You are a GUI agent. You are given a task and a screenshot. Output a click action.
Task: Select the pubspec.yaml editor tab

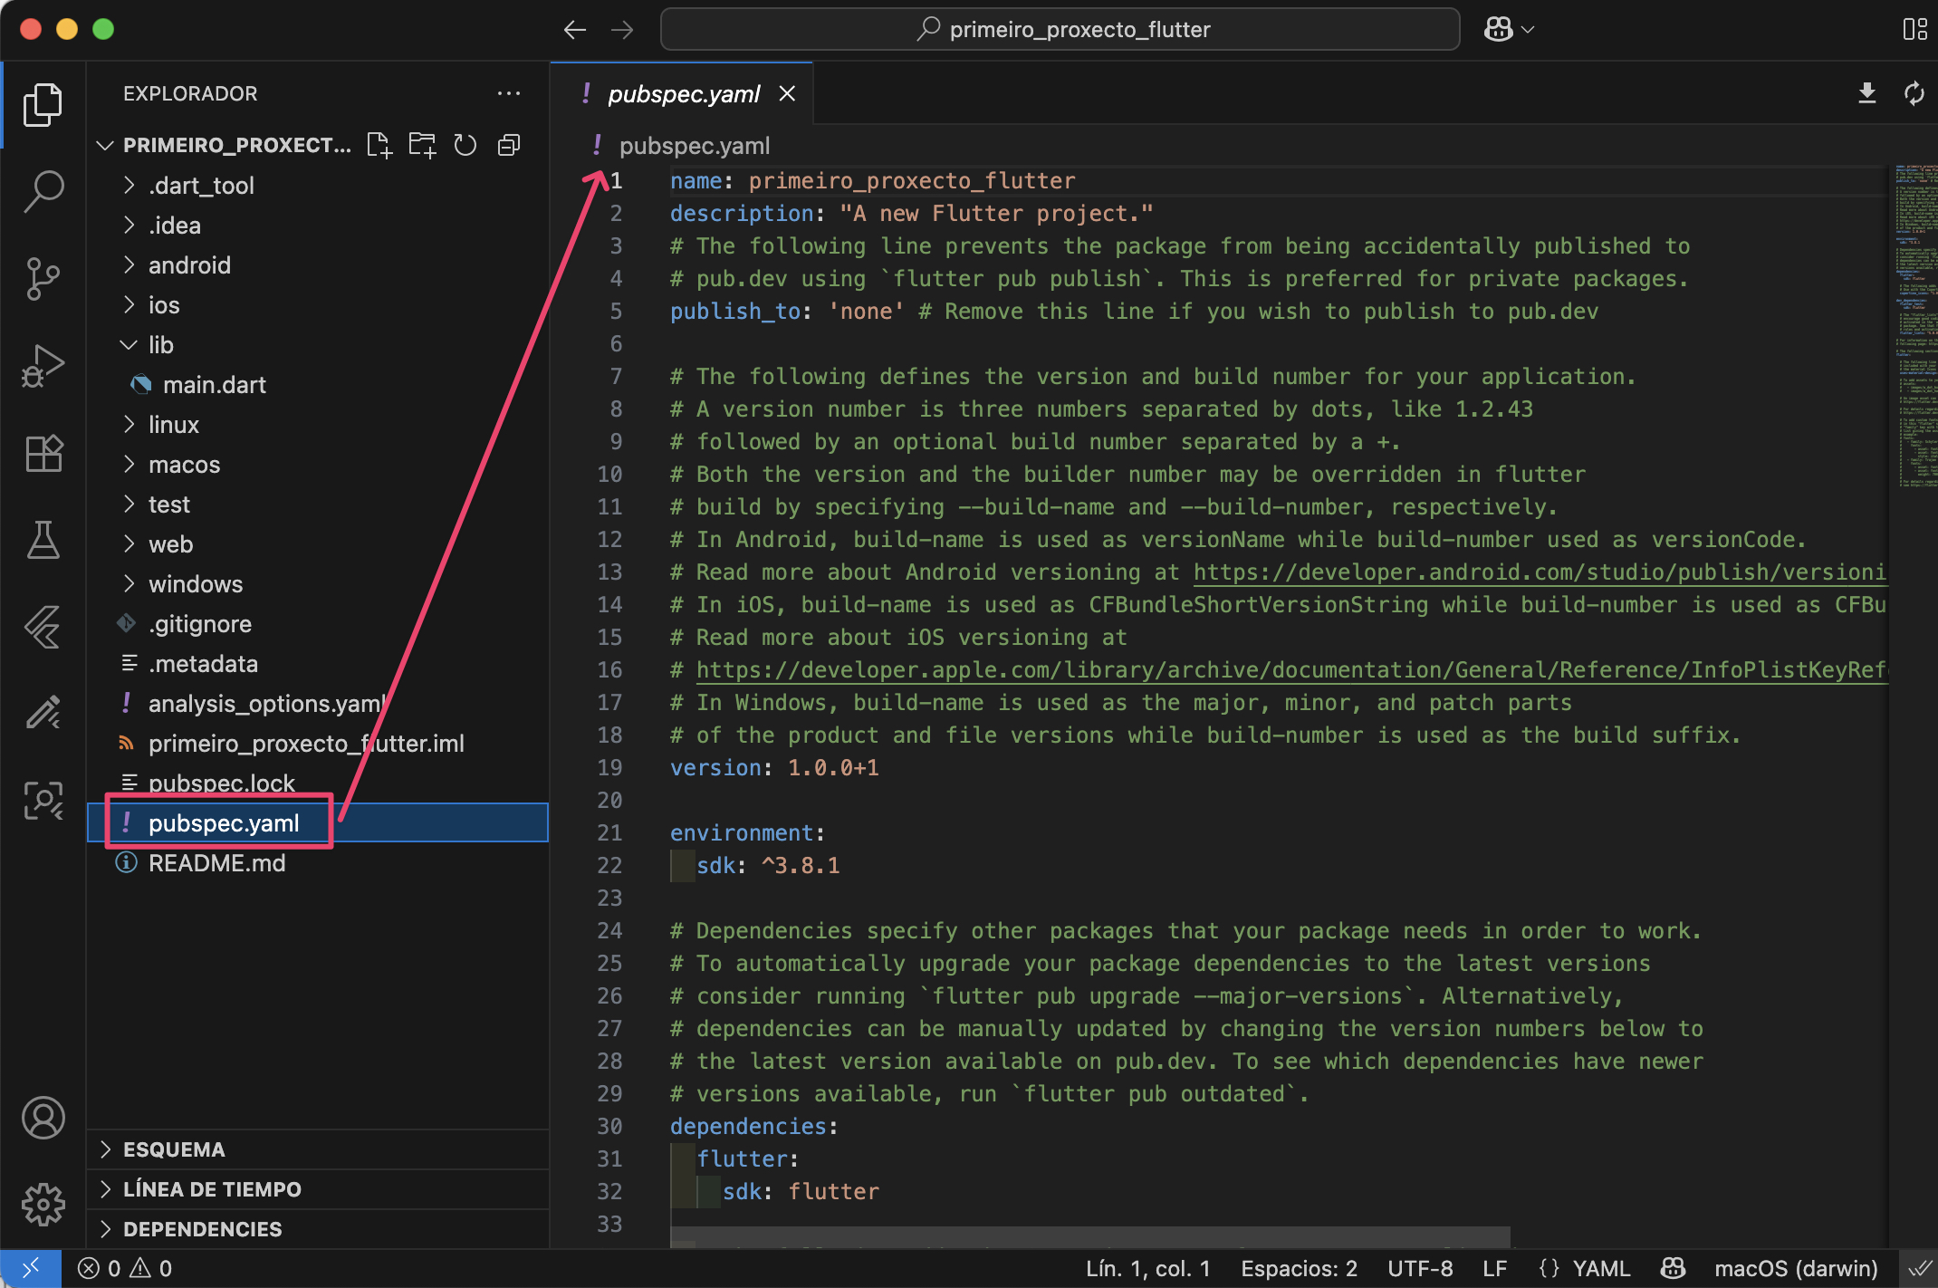pyautogui.click(x=684, y=94)
